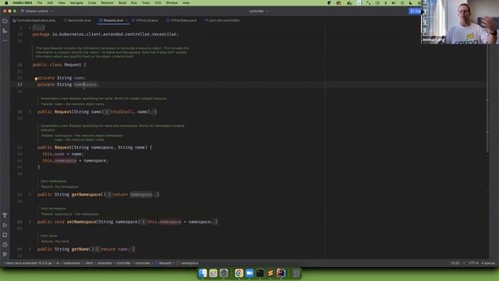Click the 4 spaces indent status entry
The width and height of the screenshot is (499, 281).
pyautogui.click(x=488, y=263)
